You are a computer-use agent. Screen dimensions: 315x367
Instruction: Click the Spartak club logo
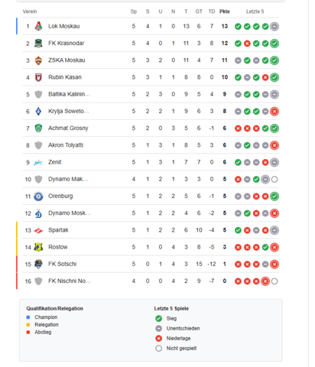[38, 230]
